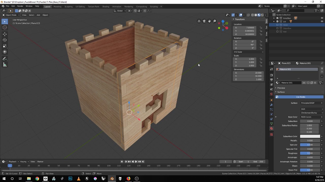Hide Lid collection with eye icon
The height and width of the screenshot is (182, 325).
click(x=322, y=21)
